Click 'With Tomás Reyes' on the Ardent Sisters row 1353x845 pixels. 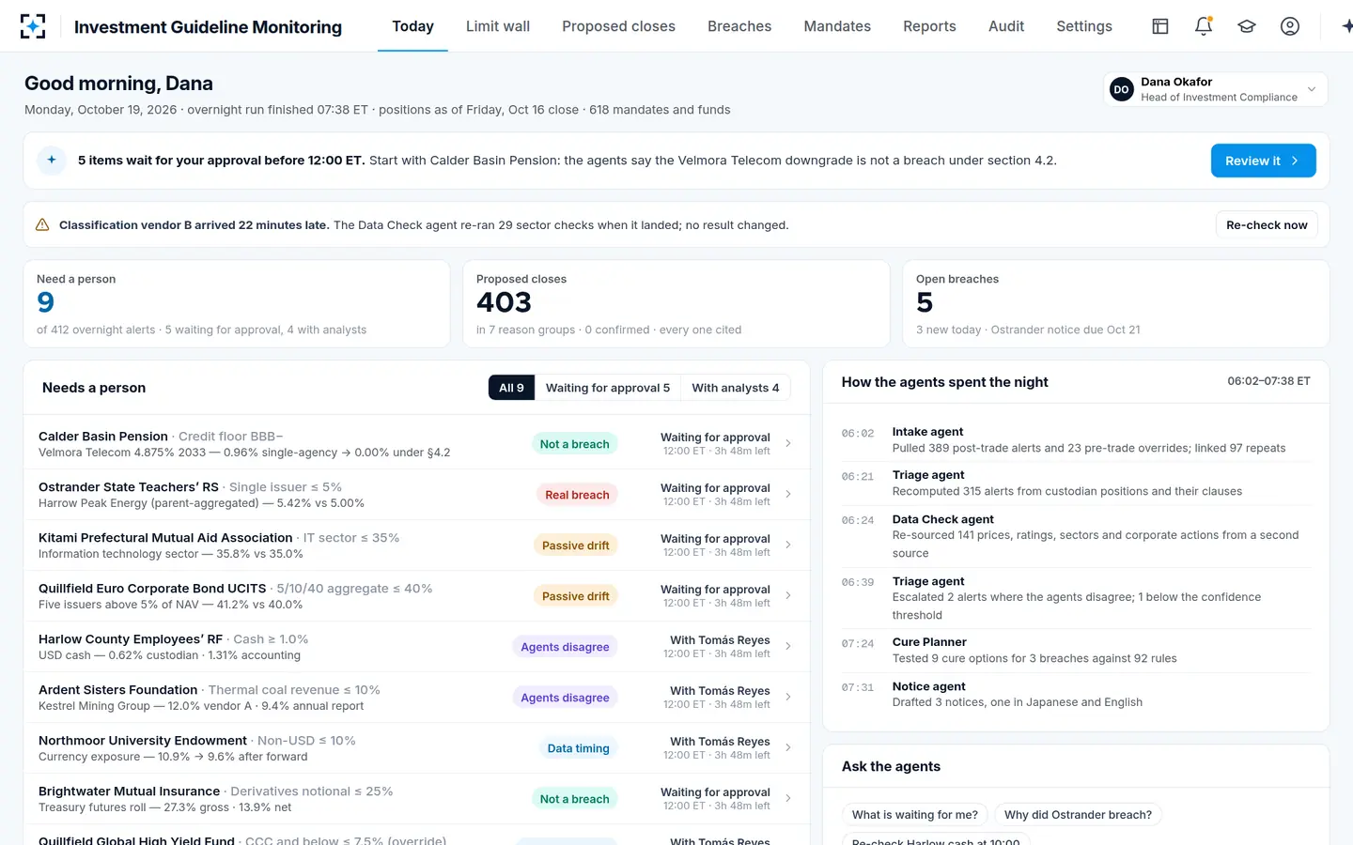point(720,691)
